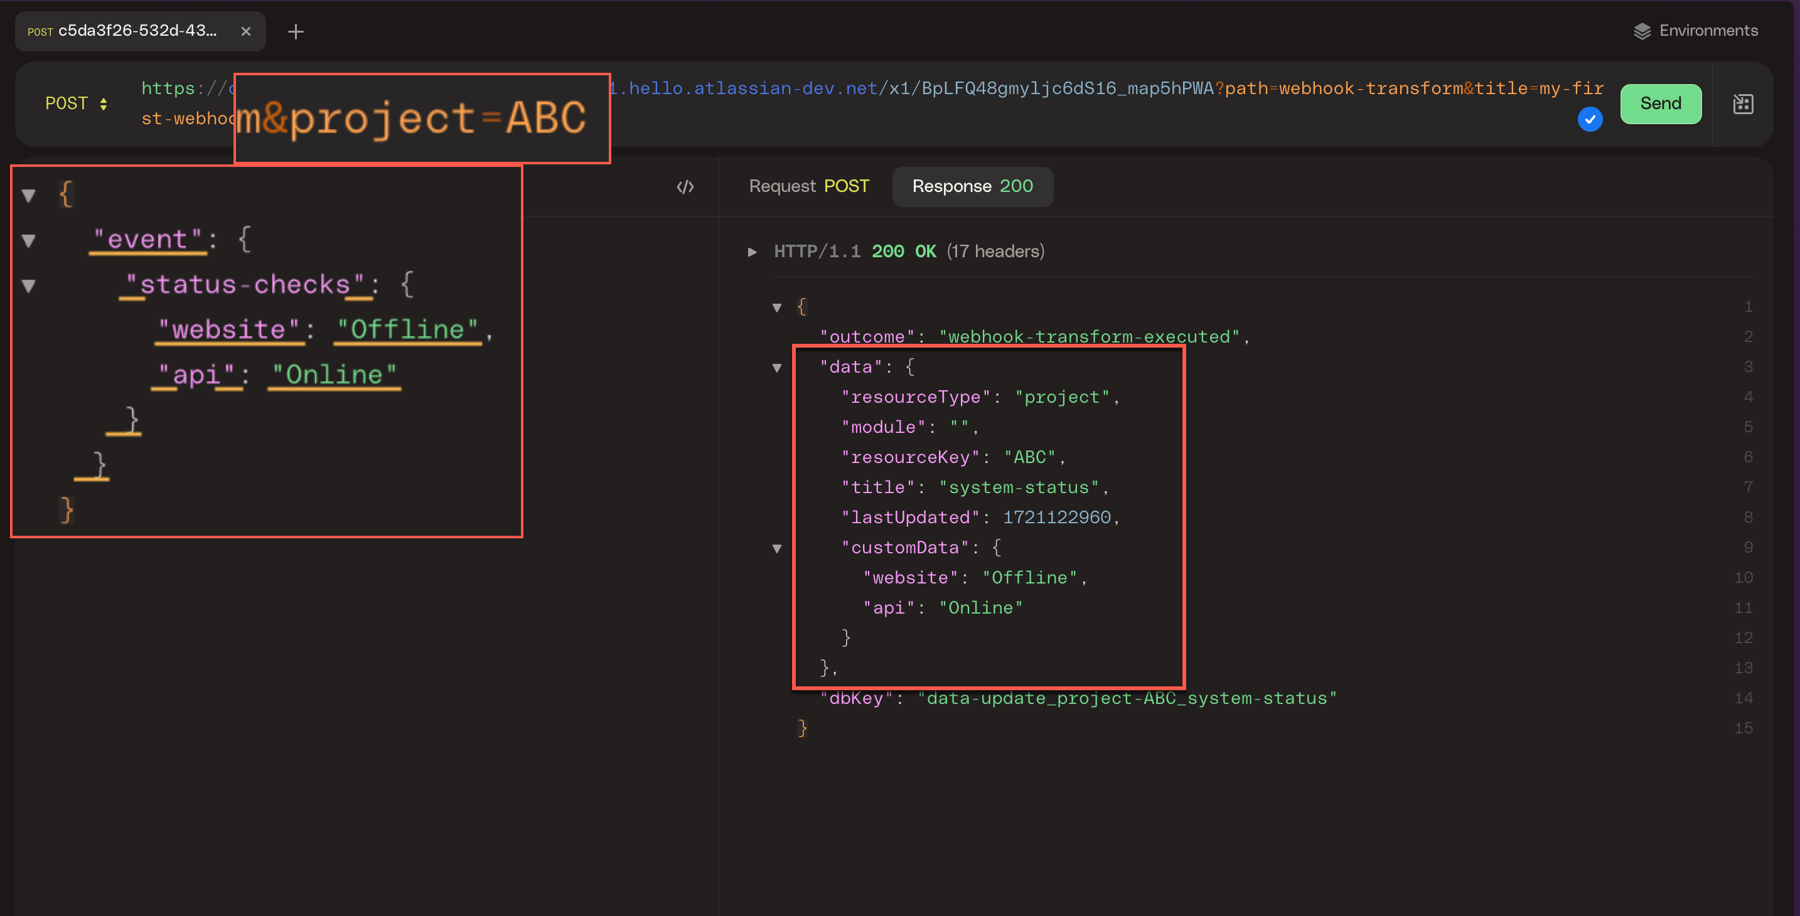Collapse the request body root brace

click(x=29, y=195)
